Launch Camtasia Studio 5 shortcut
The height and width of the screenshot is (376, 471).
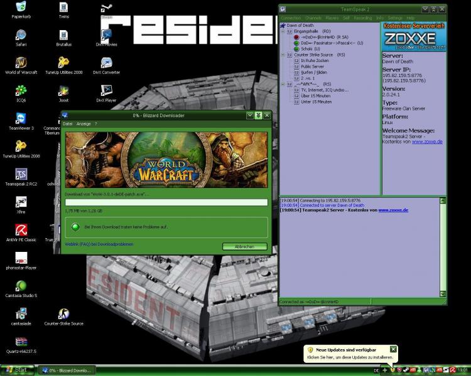[21, 289]
